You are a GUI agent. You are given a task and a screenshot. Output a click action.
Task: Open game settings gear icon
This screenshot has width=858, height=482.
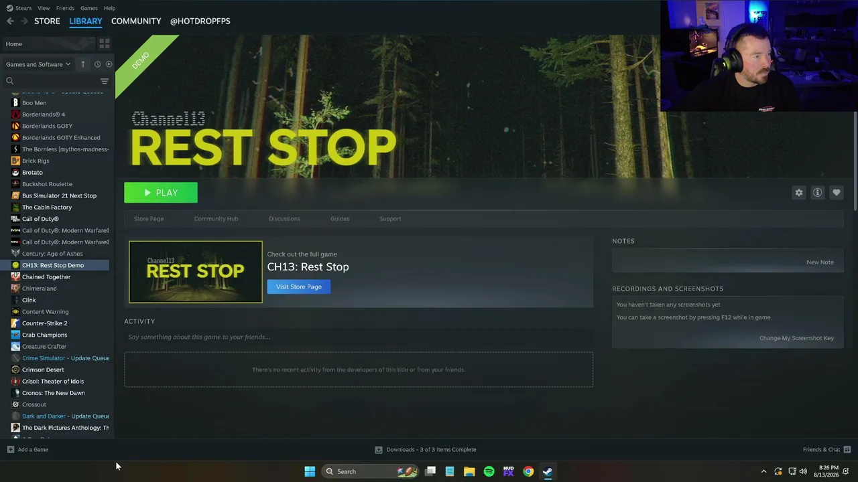click(799, 193)
